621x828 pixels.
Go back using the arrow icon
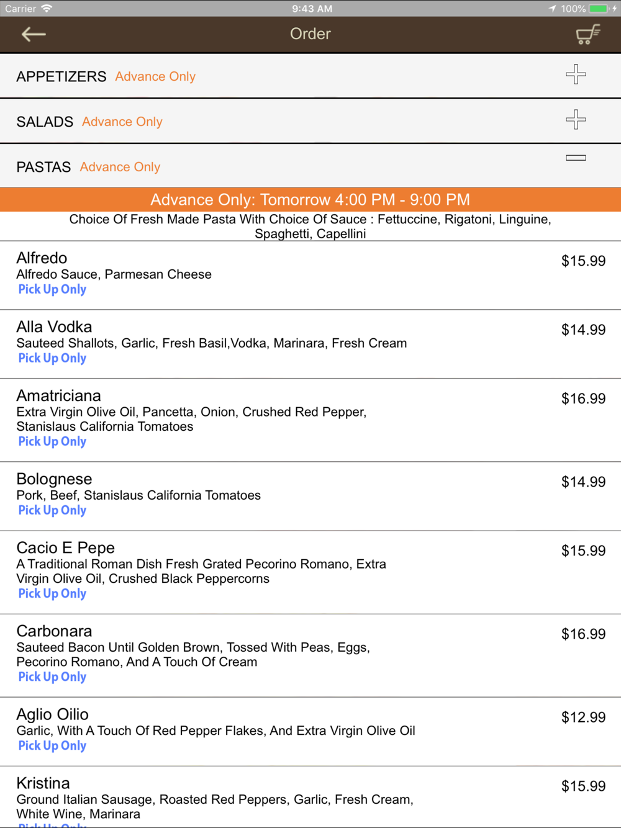tap(34, 34)
